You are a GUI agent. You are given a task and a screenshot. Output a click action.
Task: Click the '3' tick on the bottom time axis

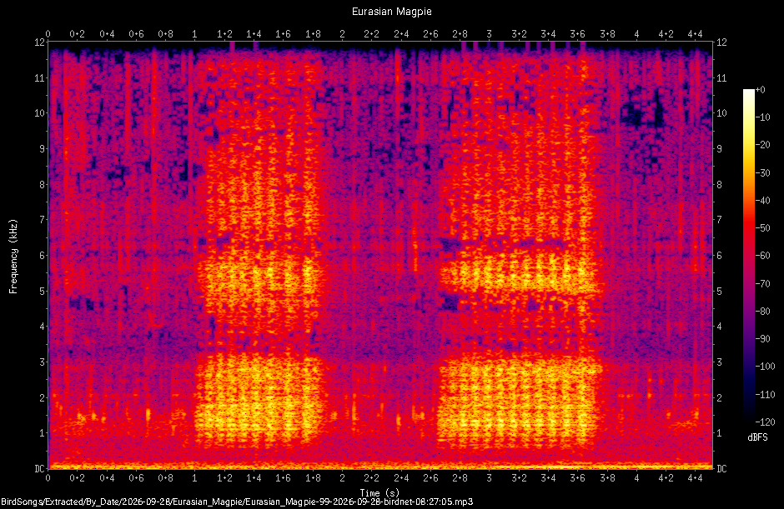tap(489, 478)
